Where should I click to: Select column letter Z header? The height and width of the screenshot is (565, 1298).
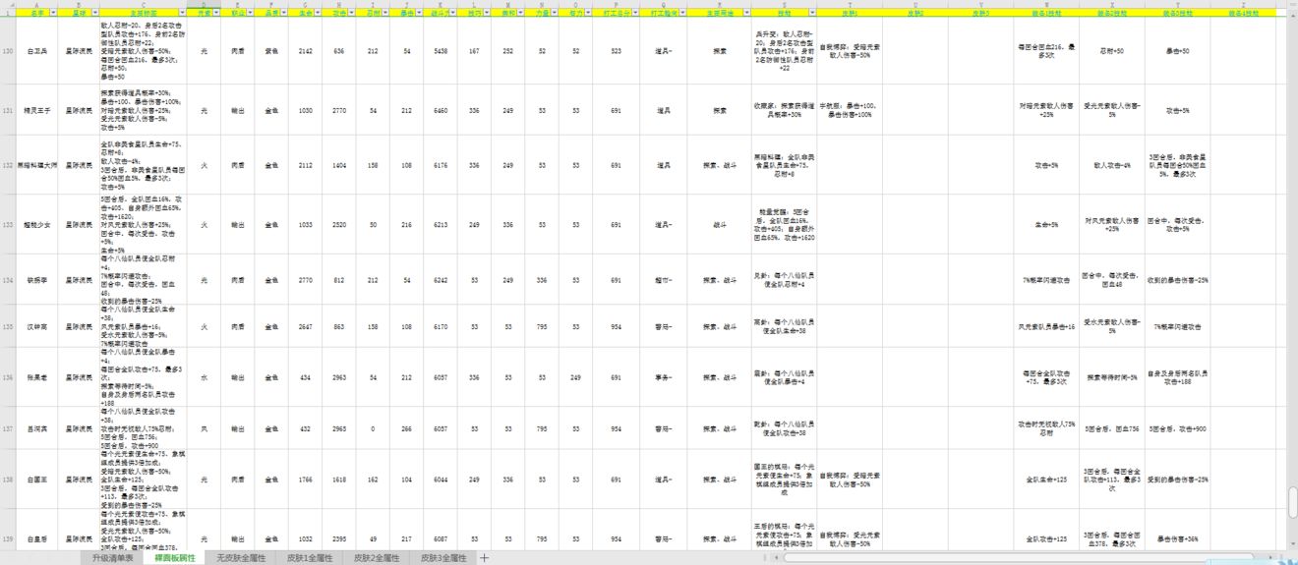[x=1243, y=5]
